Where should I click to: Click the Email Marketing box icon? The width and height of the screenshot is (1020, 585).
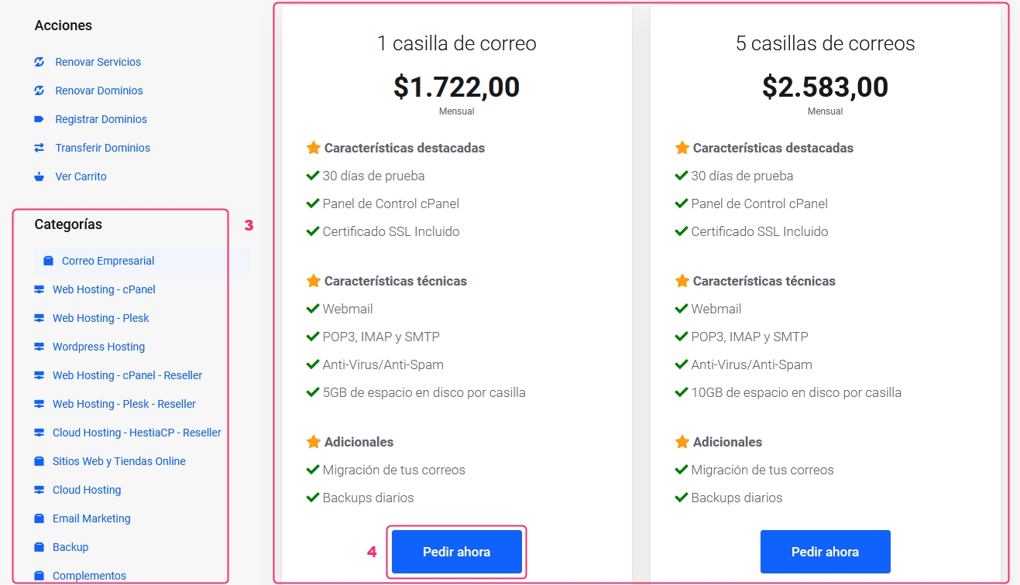tap(39, 518)
